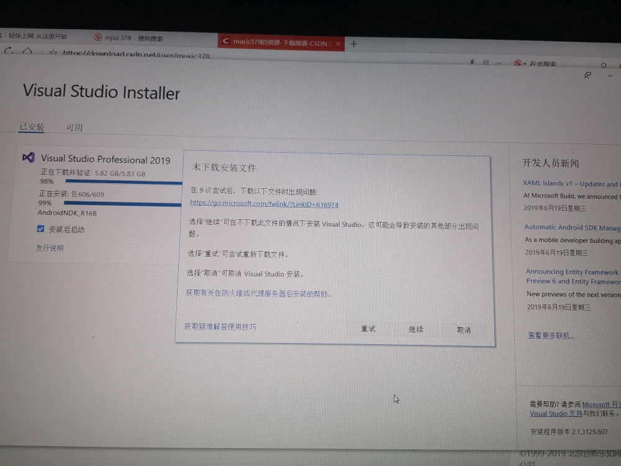Viewport: 621px width, 466px height.
Task: Click the browser address bar URL
Action: [x=136, y=54]
